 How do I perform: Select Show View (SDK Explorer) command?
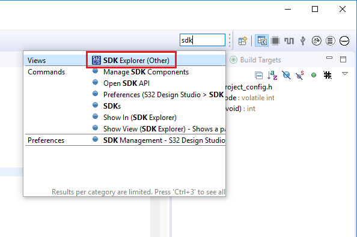point(159,129)
